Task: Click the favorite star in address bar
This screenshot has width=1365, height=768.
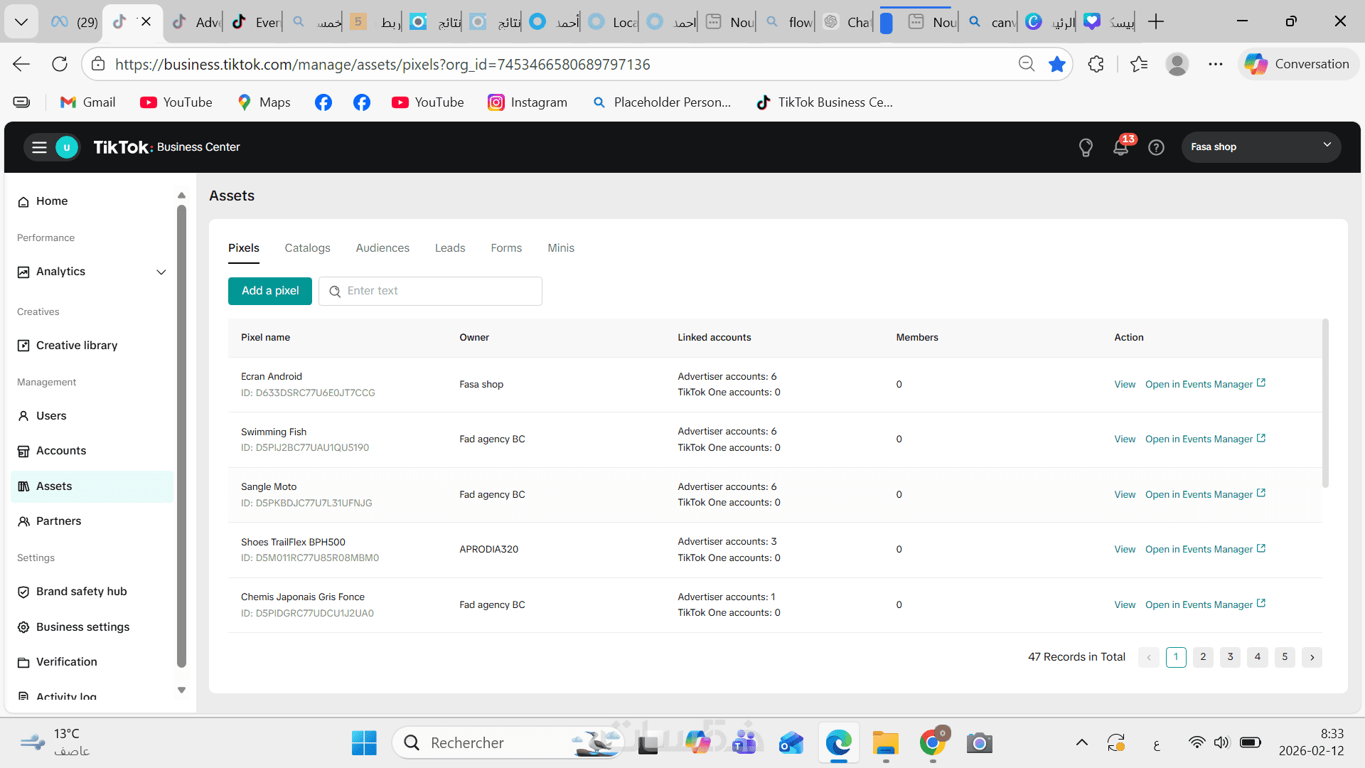Action: (x=1057, y=64)
